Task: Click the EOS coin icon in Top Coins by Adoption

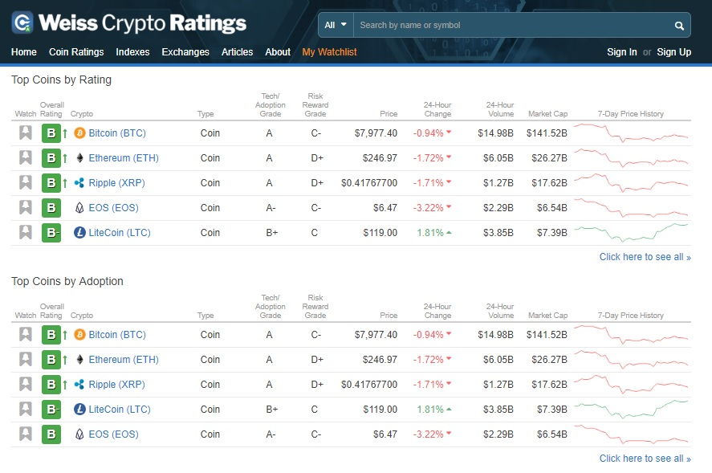Action: pyautogui.click(x=79, y=434)
